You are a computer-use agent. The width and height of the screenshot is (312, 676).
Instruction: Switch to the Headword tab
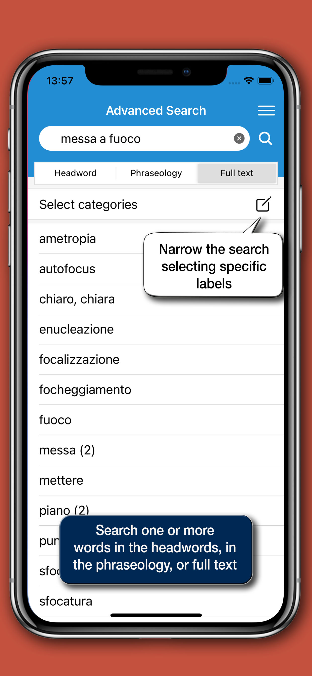(76, 173)
